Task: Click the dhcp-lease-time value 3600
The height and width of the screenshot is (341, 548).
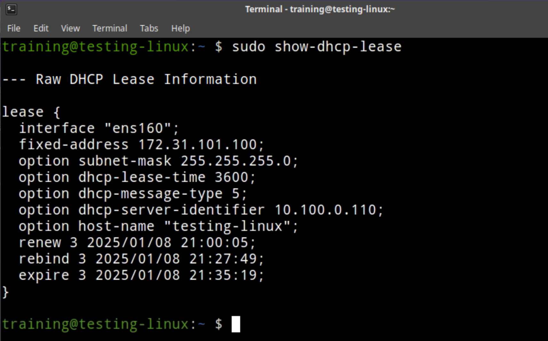Action: coord(231,177)
